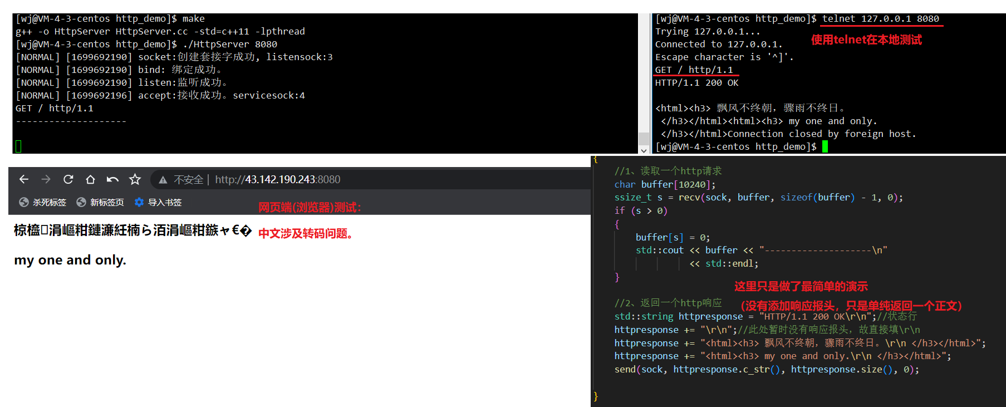Click the insecure warning triangle icon
The height and width of the screenshot is (407, 1006).
coord(163,180)
